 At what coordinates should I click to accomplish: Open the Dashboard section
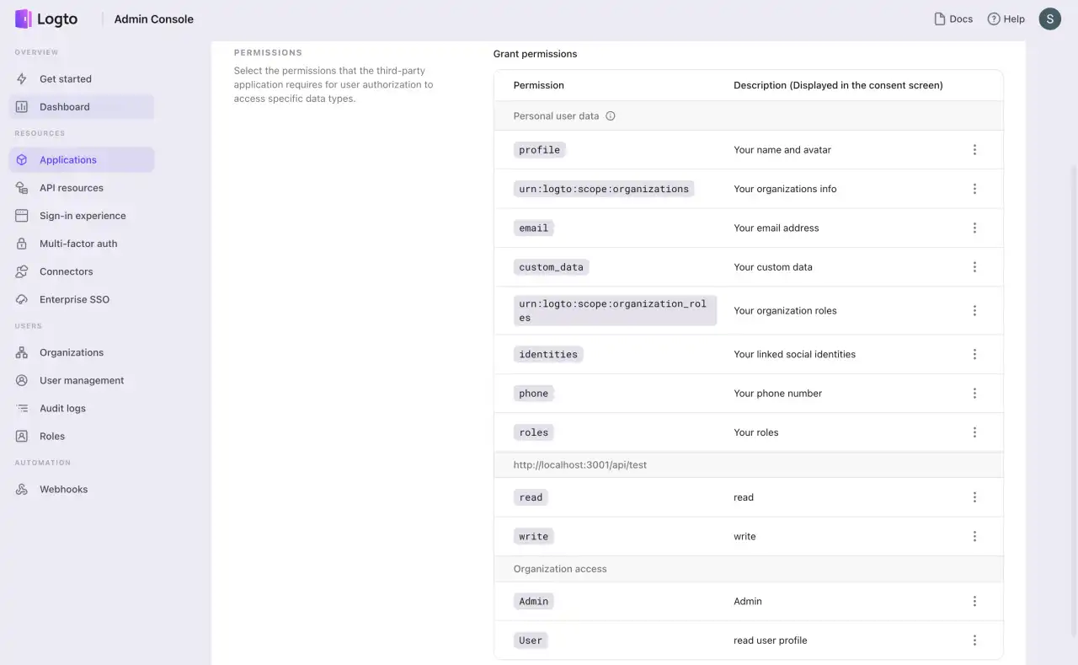coord(64,106)
